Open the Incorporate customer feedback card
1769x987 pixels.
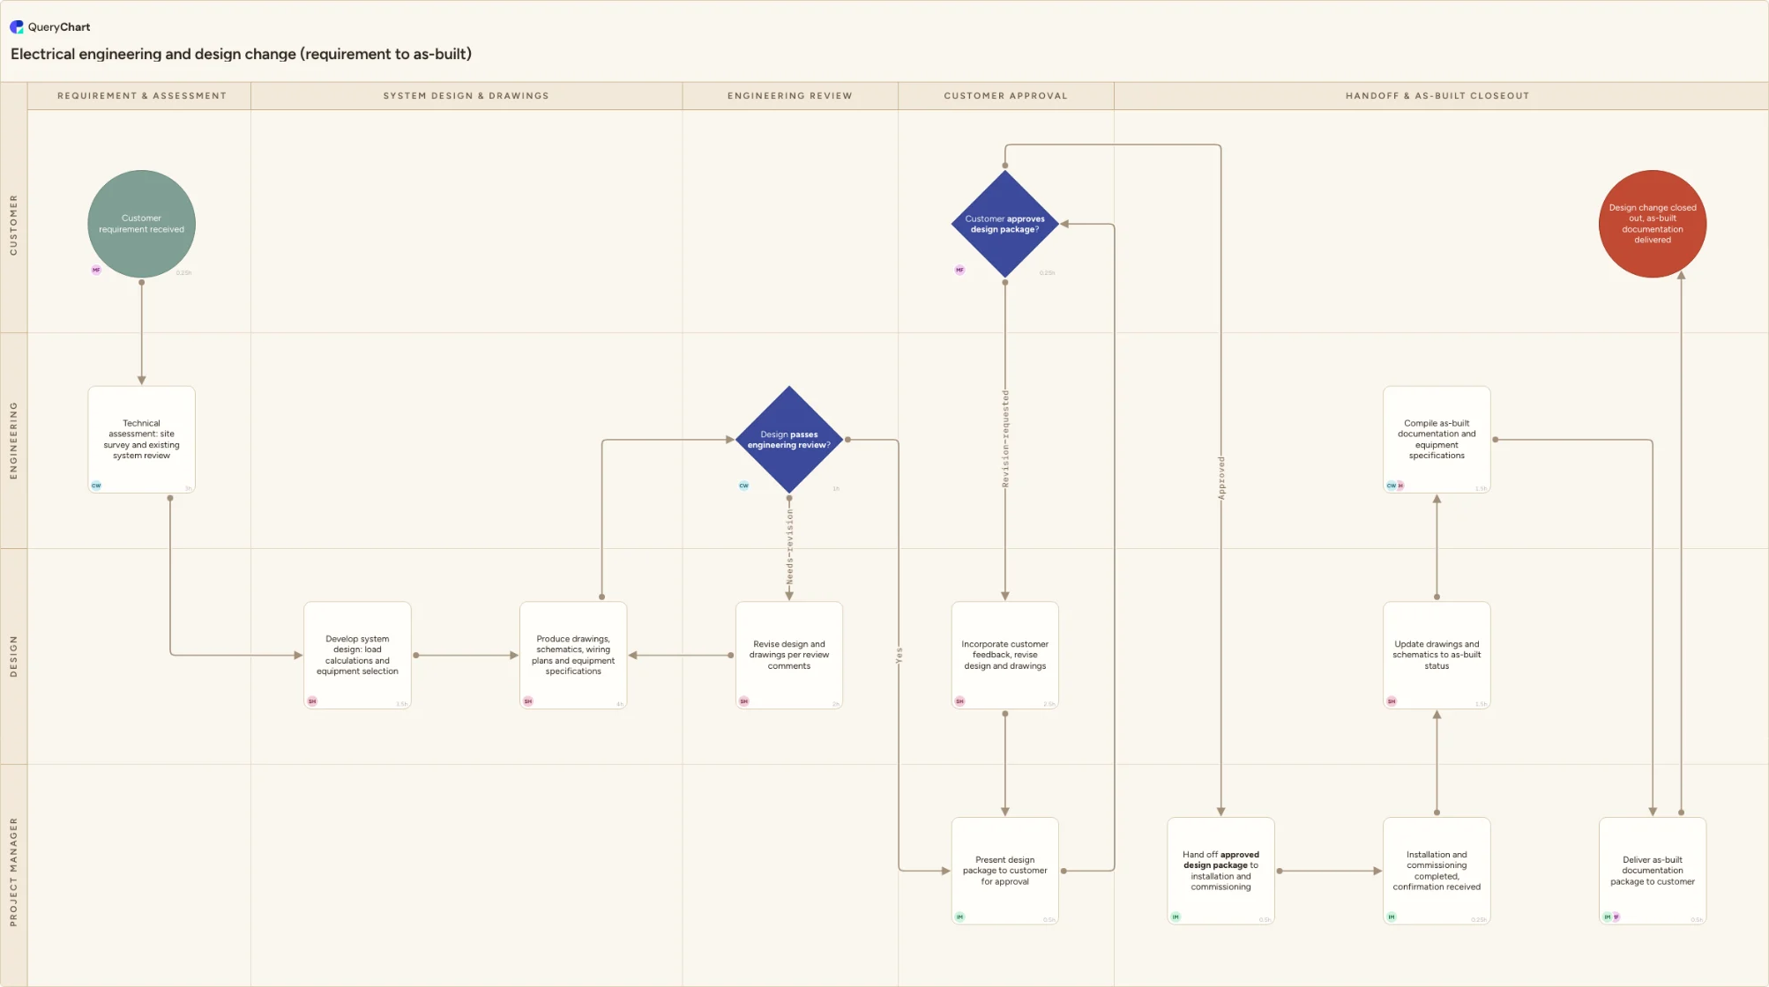coord(1004,655)
